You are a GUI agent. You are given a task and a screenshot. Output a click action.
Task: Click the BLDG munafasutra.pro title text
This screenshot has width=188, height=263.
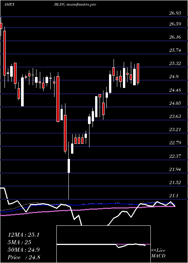(75, 5)
